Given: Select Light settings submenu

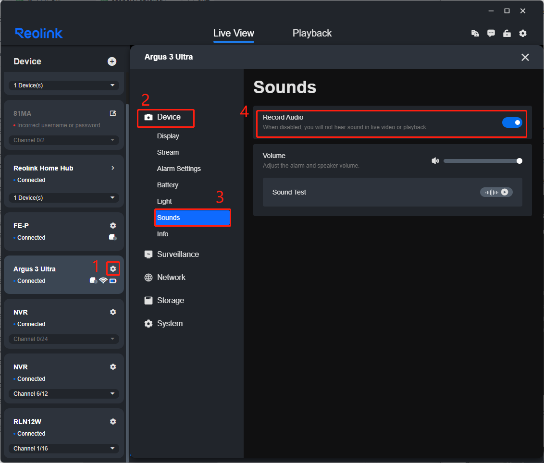Looking at the screenshot, I should point(164,202).
